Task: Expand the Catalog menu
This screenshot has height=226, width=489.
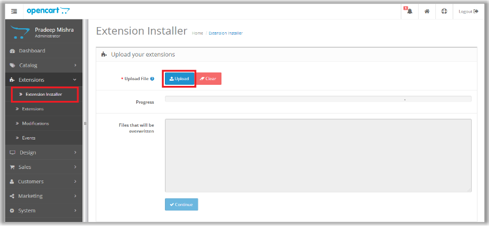Action: pos(44,66)
